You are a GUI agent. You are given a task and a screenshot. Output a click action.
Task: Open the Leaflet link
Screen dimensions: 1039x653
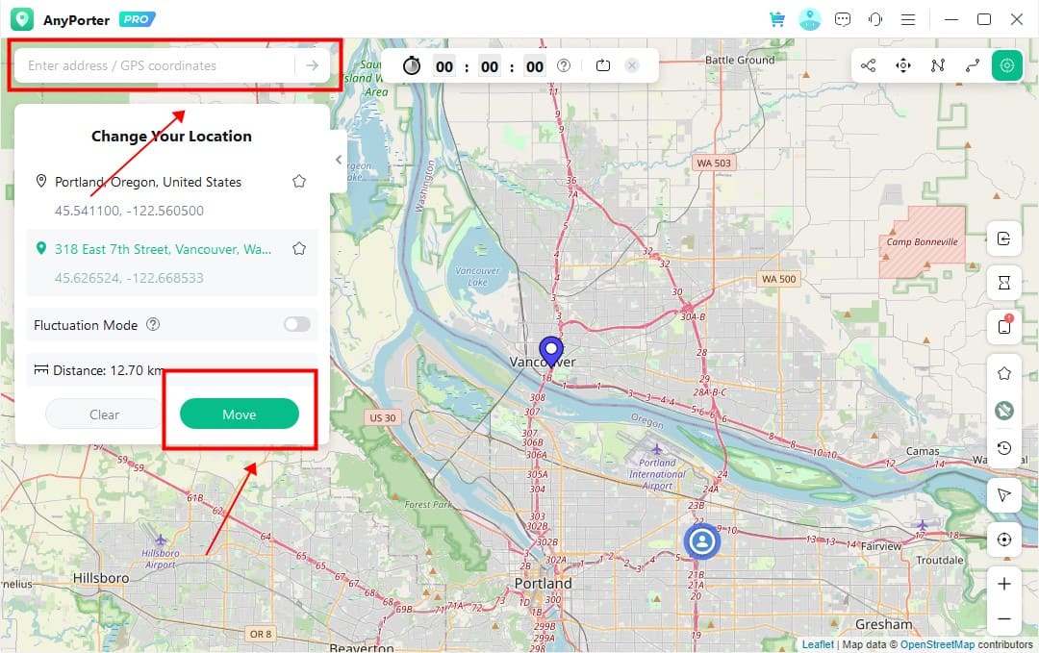click(x=818, y=644)
